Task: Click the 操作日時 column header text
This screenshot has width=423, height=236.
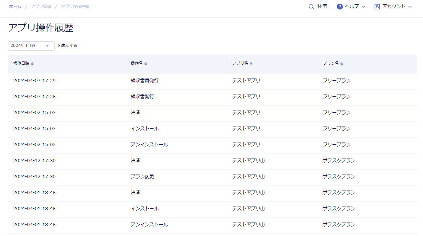Action: [21, 64]
